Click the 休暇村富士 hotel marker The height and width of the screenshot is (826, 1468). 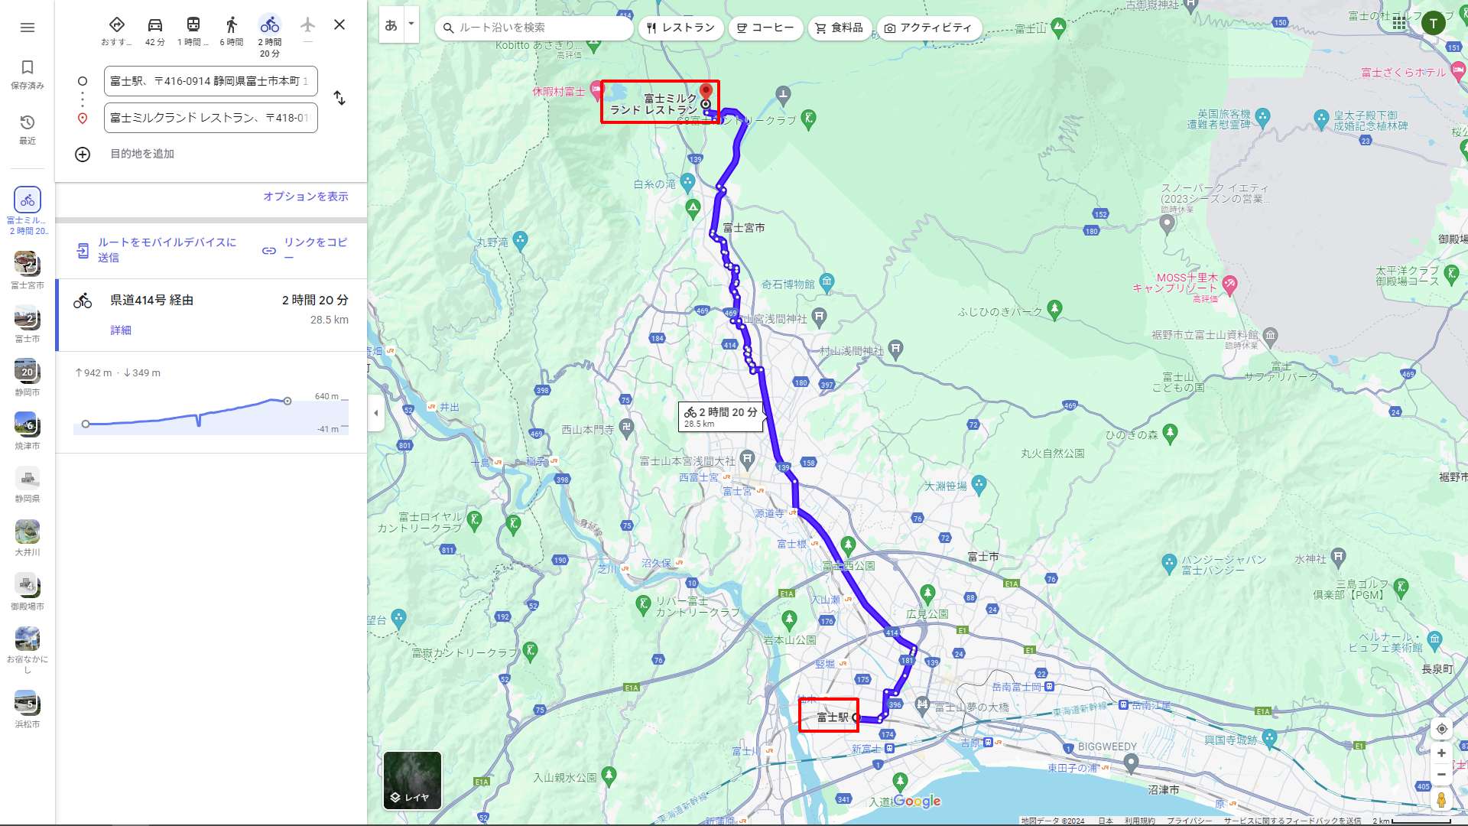point(597,91)
